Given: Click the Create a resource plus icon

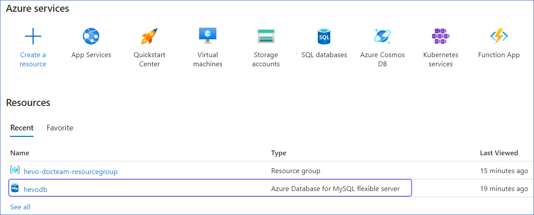Looking at the screenshot, I should point(33,36).
